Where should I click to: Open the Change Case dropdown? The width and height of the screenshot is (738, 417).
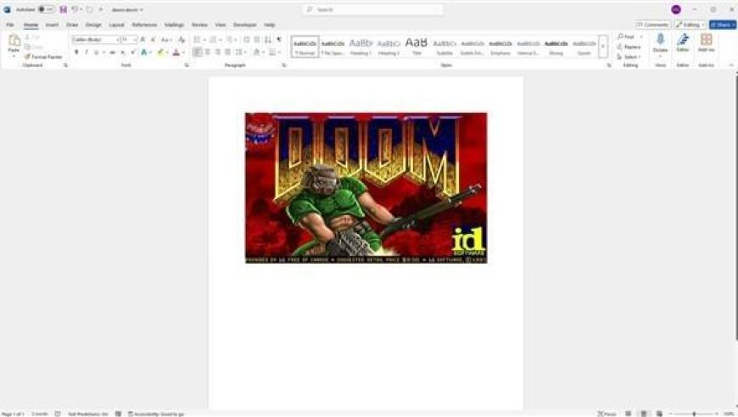(x=166, y=40)
